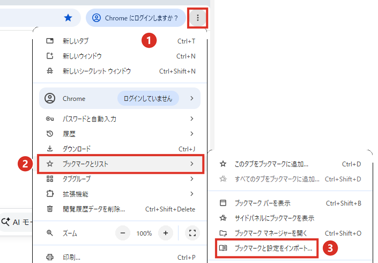378x263 pixels.
Task: Click the new tab icon beside 新しいタブ
Action: click(50, 41)
